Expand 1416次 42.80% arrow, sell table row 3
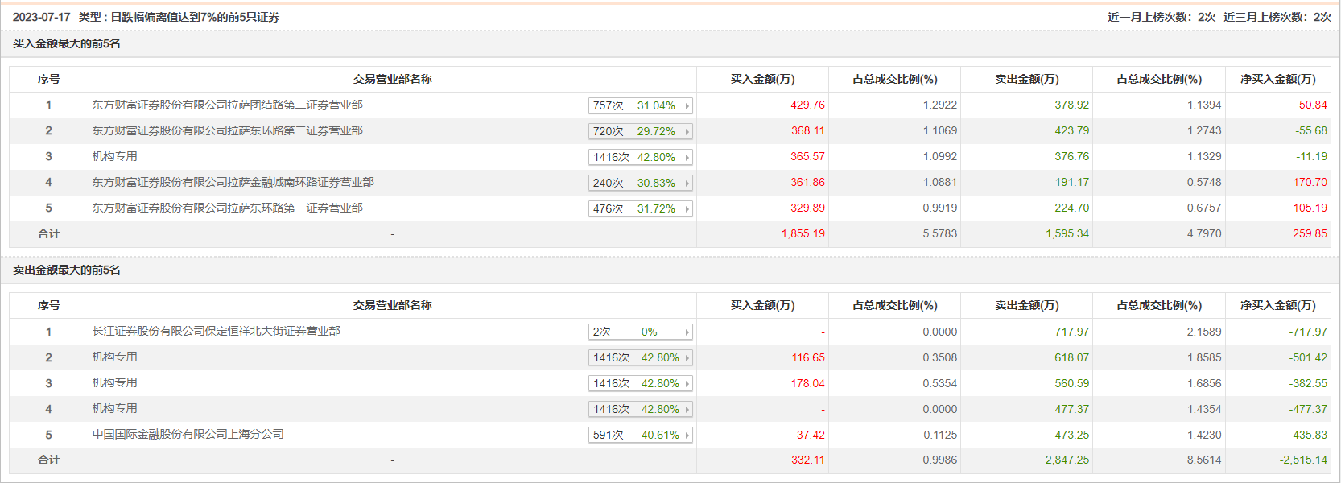Image resolution: width=1341 pixels, height=483 pixels. (x=687, y=383)
